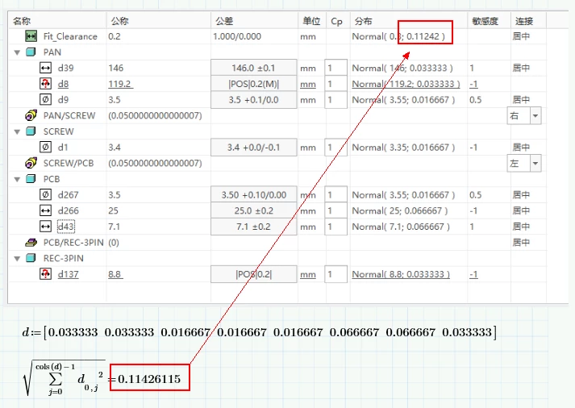Click the PCB part cube icon
The image size is (575, 408).
tap(31, 179)
